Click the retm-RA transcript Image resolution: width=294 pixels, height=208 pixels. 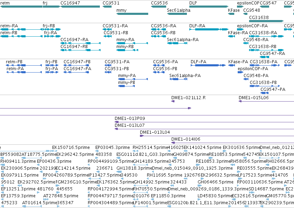pyautogui.click(x=21, y=29)
